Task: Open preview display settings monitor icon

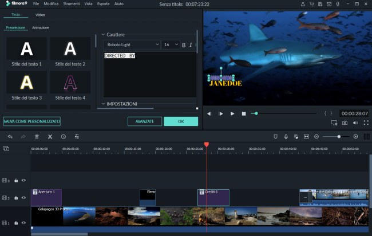Action: click(x=334, y=123)
